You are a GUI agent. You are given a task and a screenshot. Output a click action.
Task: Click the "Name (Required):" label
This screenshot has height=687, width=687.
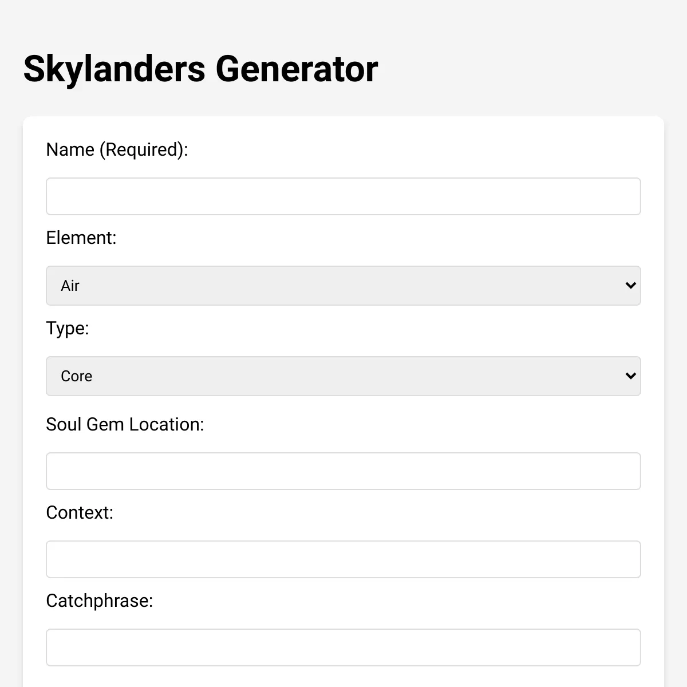point(117,149)
